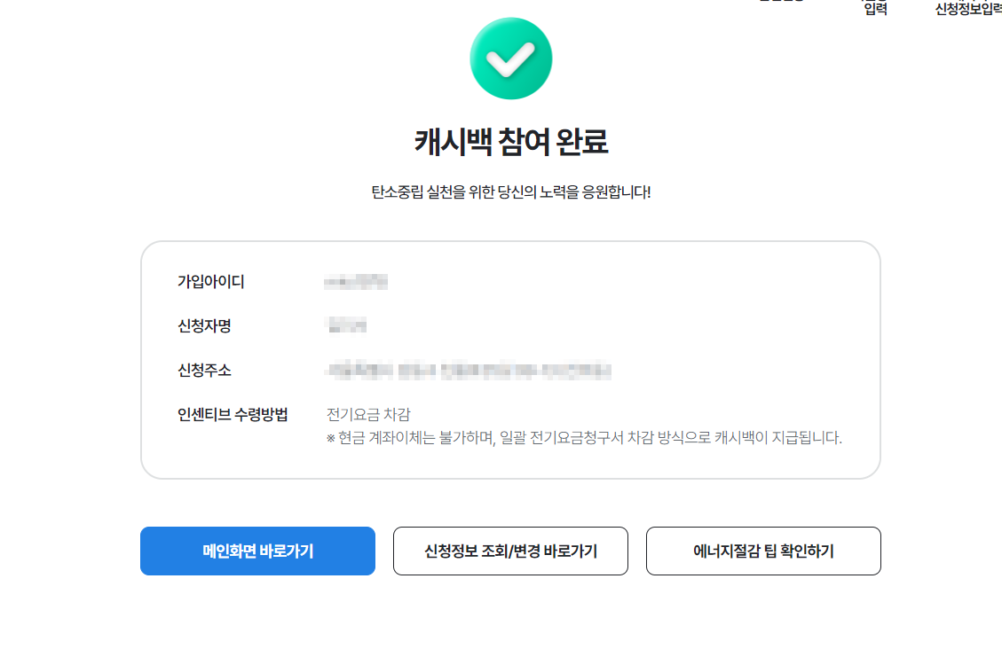This screenshot has height=649, width=1002.
Task: Select the 신청정보입력 step label
Action: 966,10
